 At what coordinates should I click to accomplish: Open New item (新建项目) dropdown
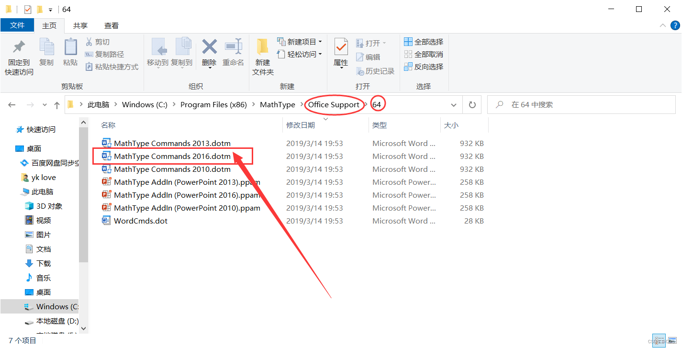point(300,42)
